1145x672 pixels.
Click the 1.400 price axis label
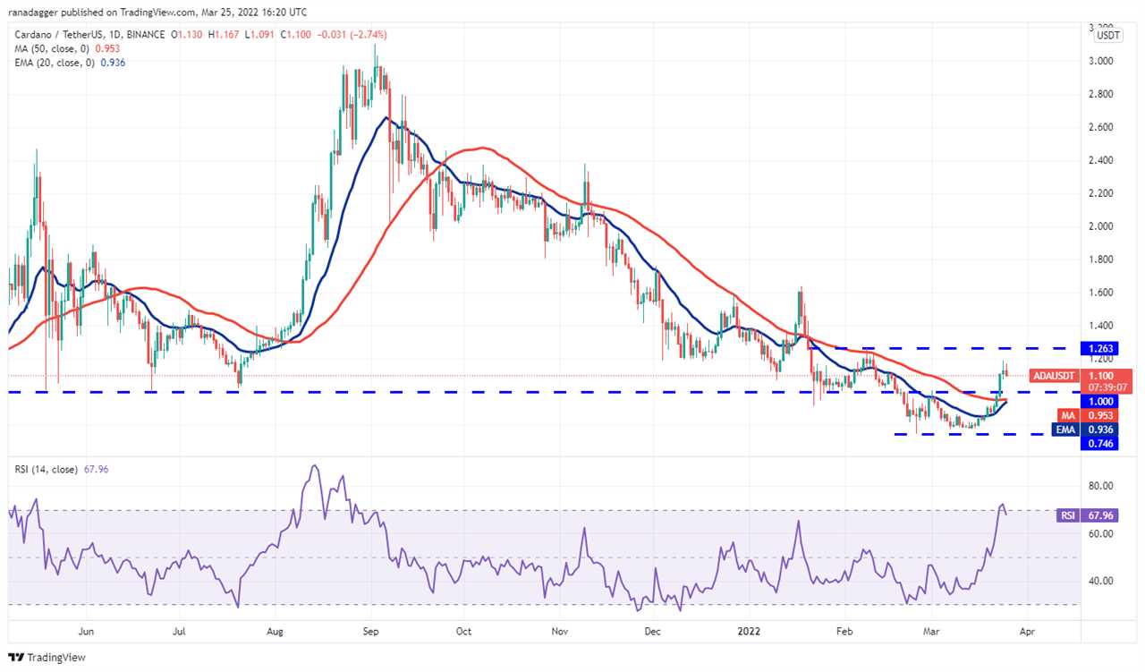[1103, 326]
